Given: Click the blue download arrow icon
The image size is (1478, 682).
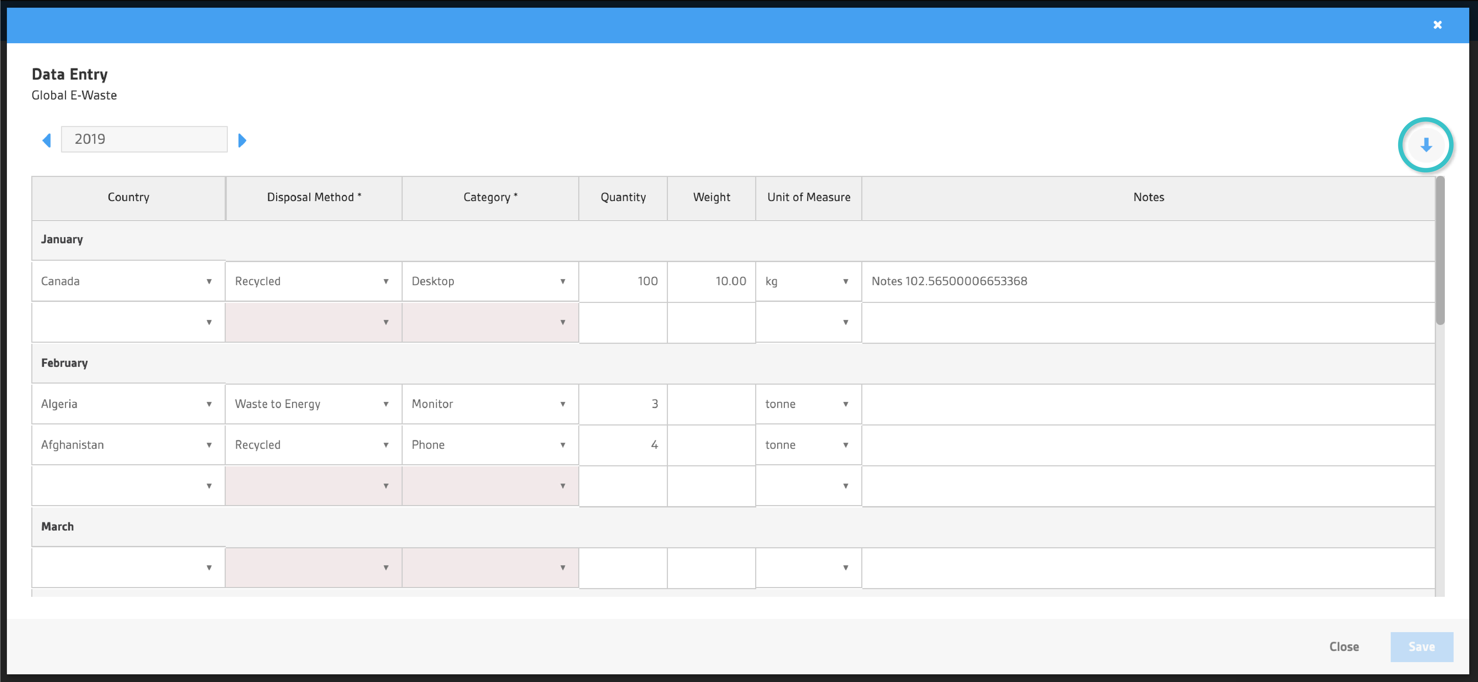Looking at the screenshot, I should click(1426, 145).
